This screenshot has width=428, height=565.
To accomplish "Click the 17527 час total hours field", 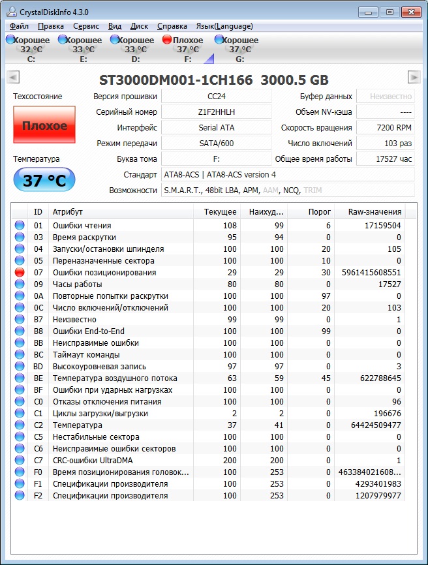I will point(386,159).
